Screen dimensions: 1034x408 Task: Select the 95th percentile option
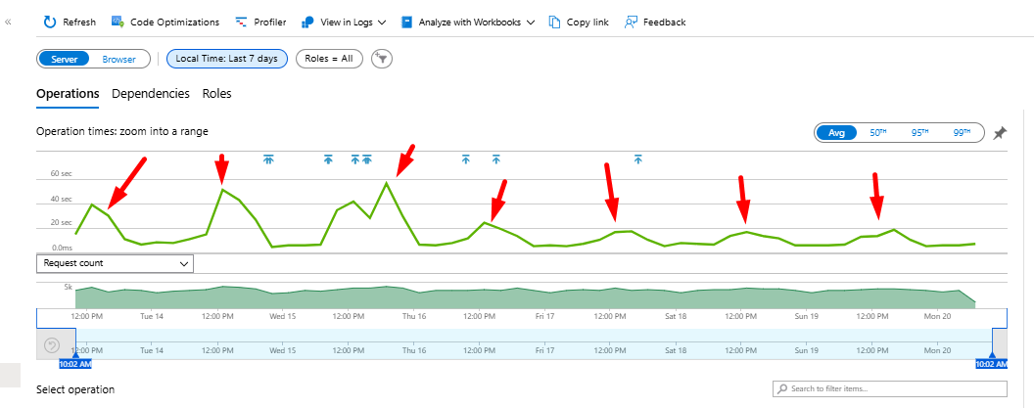pos(919,132)
